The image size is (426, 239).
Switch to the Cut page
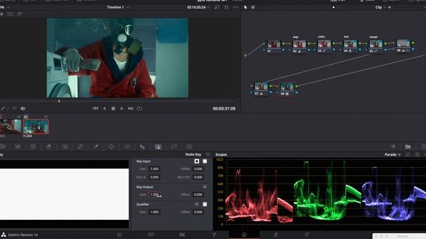[x=151, y=234]
